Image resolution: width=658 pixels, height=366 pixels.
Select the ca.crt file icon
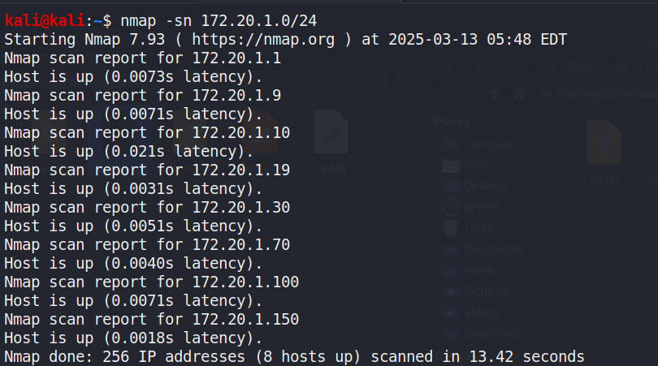[x=604, y=143]
